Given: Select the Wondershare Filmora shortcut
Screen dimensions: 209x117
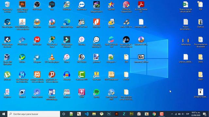Looking at the screenshot, I should 67,42.
